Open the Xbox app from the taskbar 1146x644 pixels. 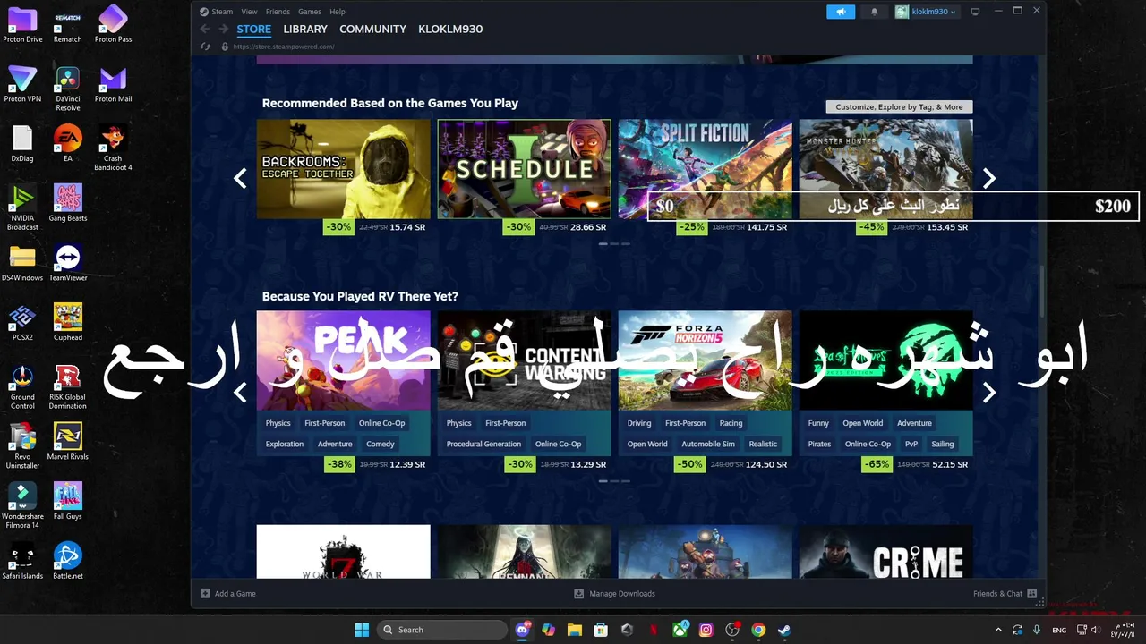680,630
